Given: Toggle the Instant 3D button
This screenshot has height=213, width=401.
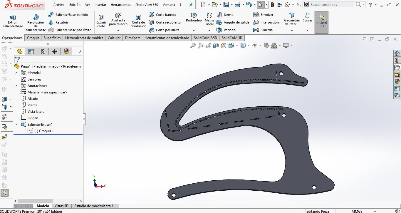Looking at the screenshot, I should pos(321,22).
